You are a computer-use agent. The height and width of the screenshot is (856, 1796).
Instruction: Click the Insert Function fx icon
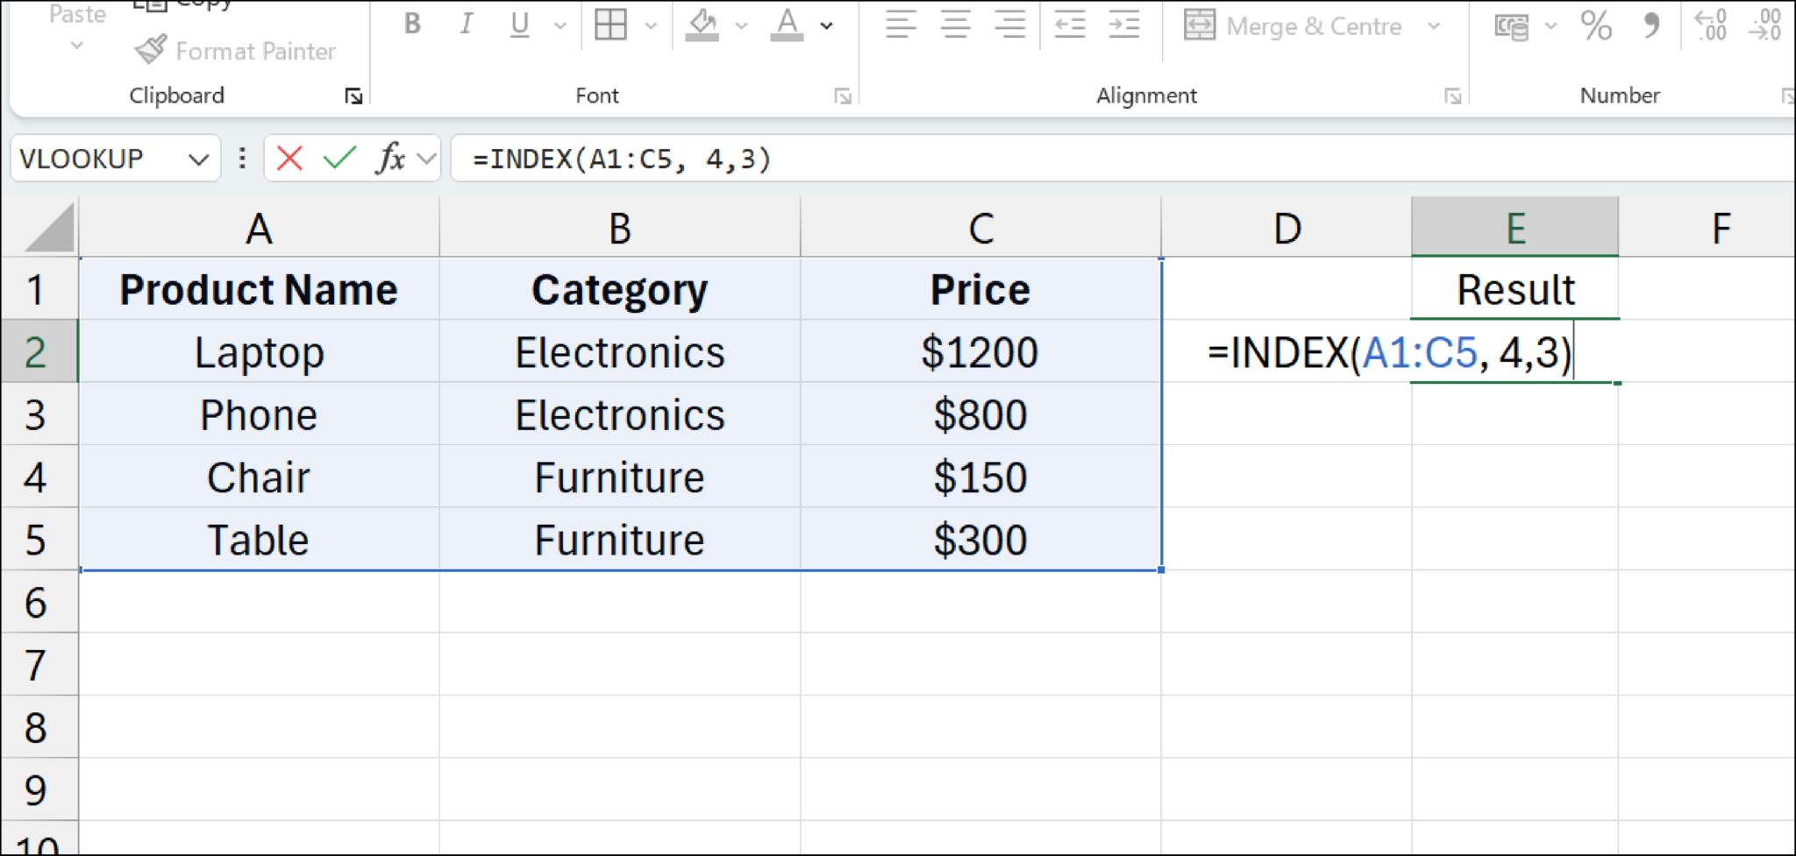click(x=388, y=159)
